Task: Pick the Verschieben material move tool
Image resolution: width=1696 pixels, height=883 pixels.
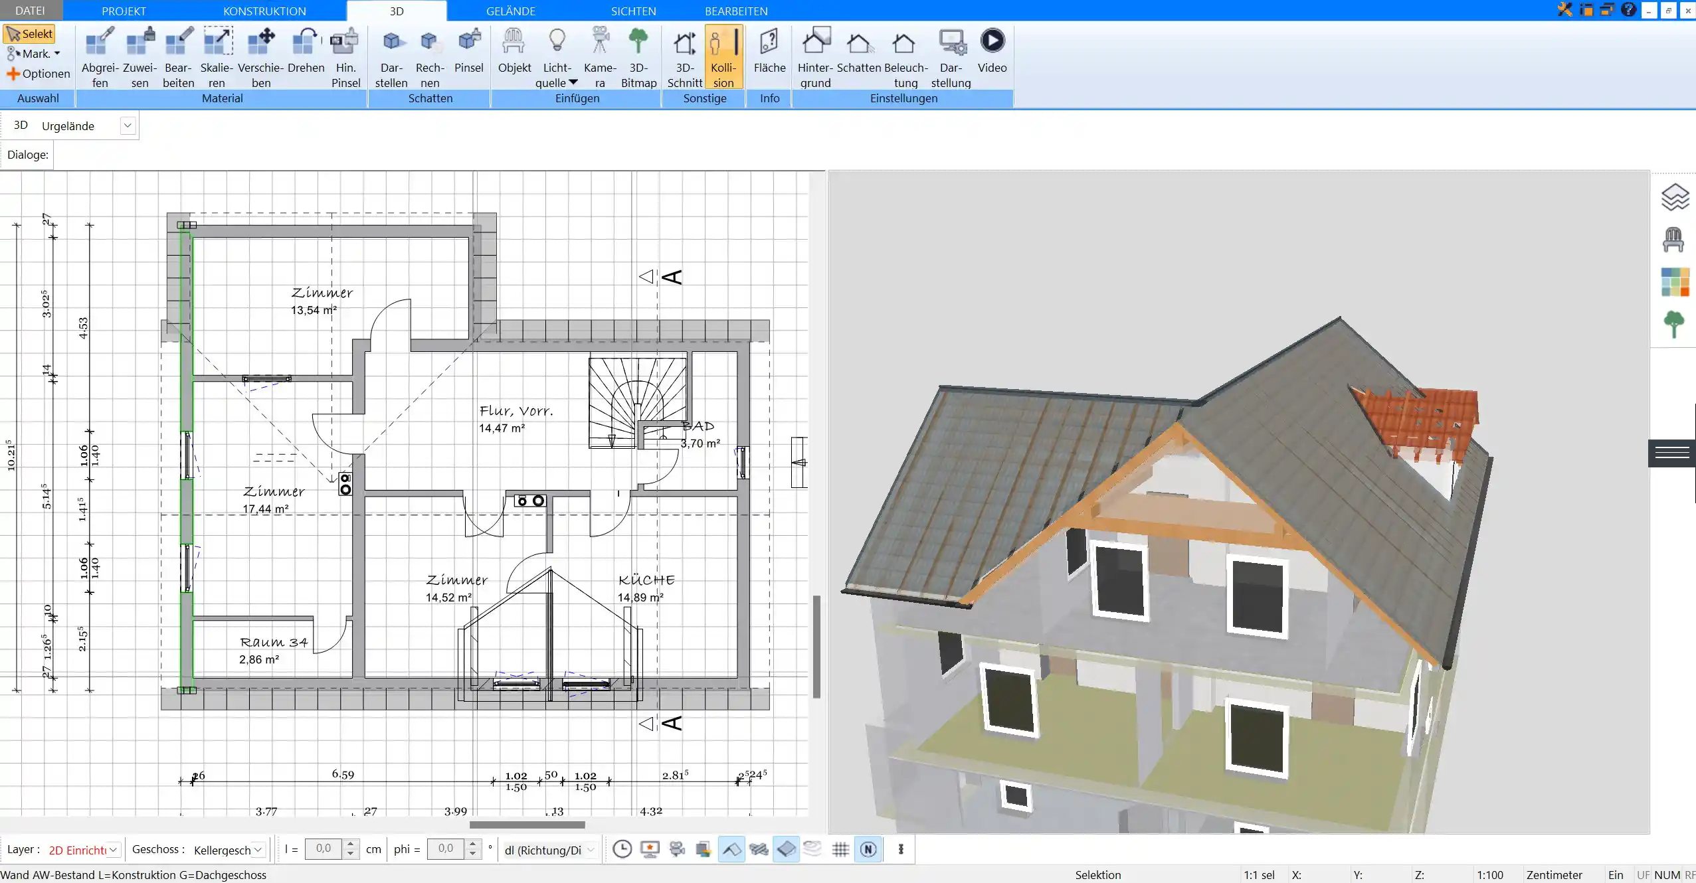Action: click(x=261, y=58)
